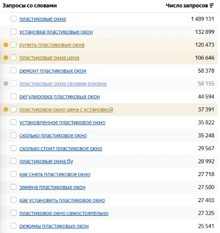
Task: Open the пластиковые окна query link
Action: pos(43,19)
